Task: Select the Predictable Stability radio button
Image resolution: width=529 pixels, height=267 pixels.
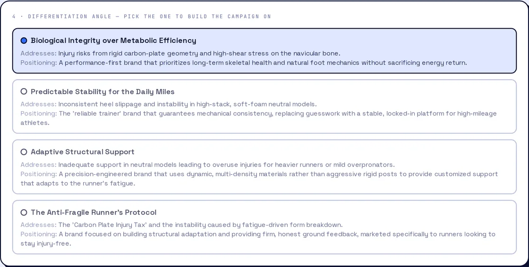Action: pyautogui.click(x=24, y=91)
